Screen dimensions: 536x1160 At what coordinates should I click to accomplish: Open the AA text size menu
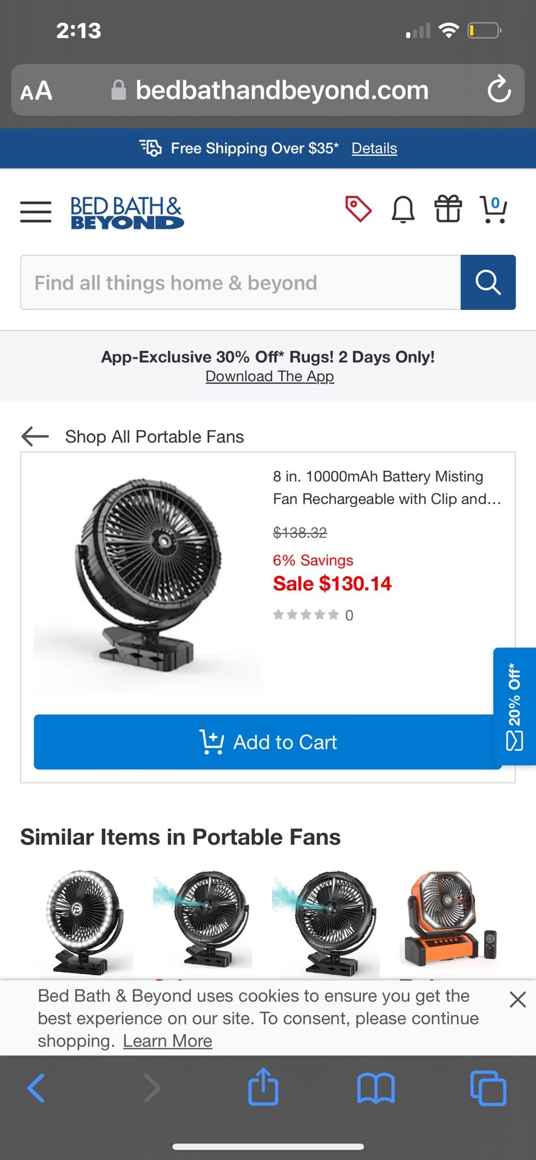coord(36,91)
